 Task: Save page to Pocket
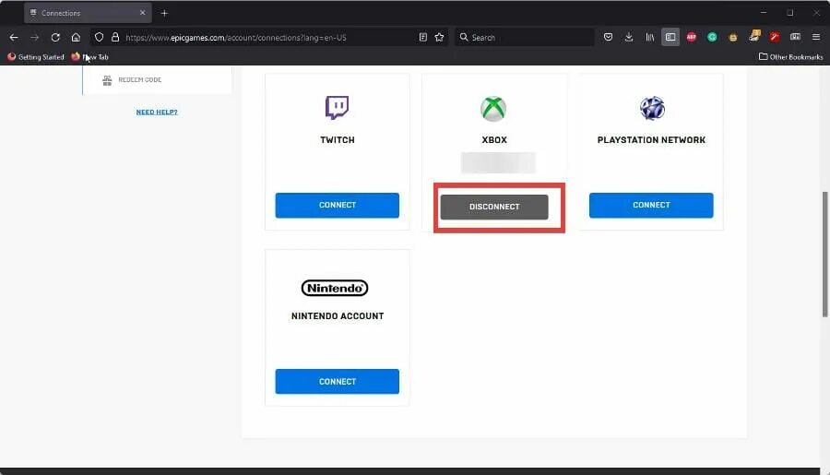(x=609, y=37)
